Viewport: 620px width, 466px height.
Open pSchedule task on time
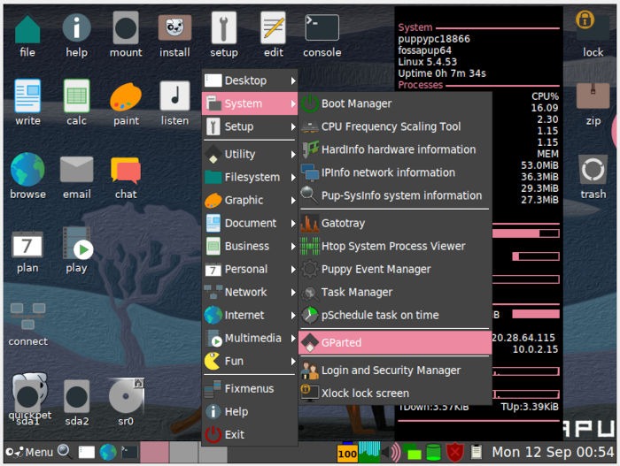tap(395, 315)
